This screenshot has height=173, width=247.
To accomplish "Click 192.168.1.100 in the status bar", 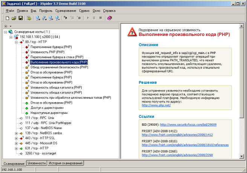I will 12,170.
